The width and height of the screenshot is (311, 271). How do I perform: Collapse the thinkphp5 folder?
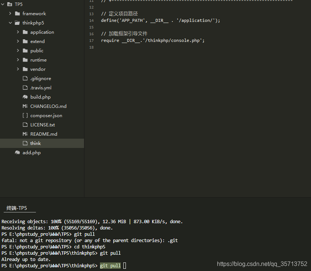click(10, 23)
